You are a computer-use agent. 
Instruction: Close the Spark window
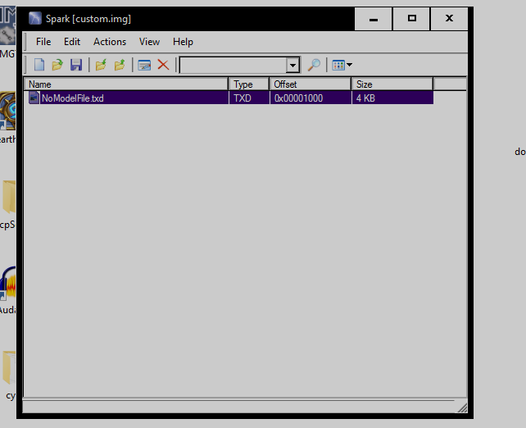[x=449, y=19]
